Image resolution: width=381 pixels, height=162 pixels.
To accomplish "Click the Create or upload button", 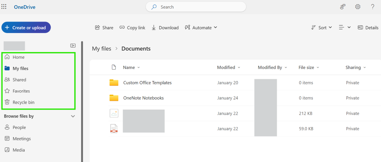I will coord(26,27).
